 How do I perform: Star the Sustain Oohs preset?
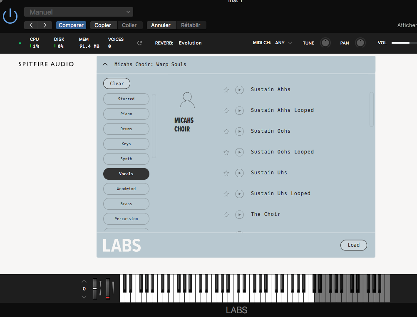[x=226, y=131]
